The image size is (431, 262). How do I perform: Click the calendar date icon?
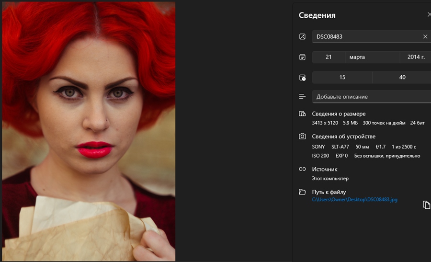302,57
